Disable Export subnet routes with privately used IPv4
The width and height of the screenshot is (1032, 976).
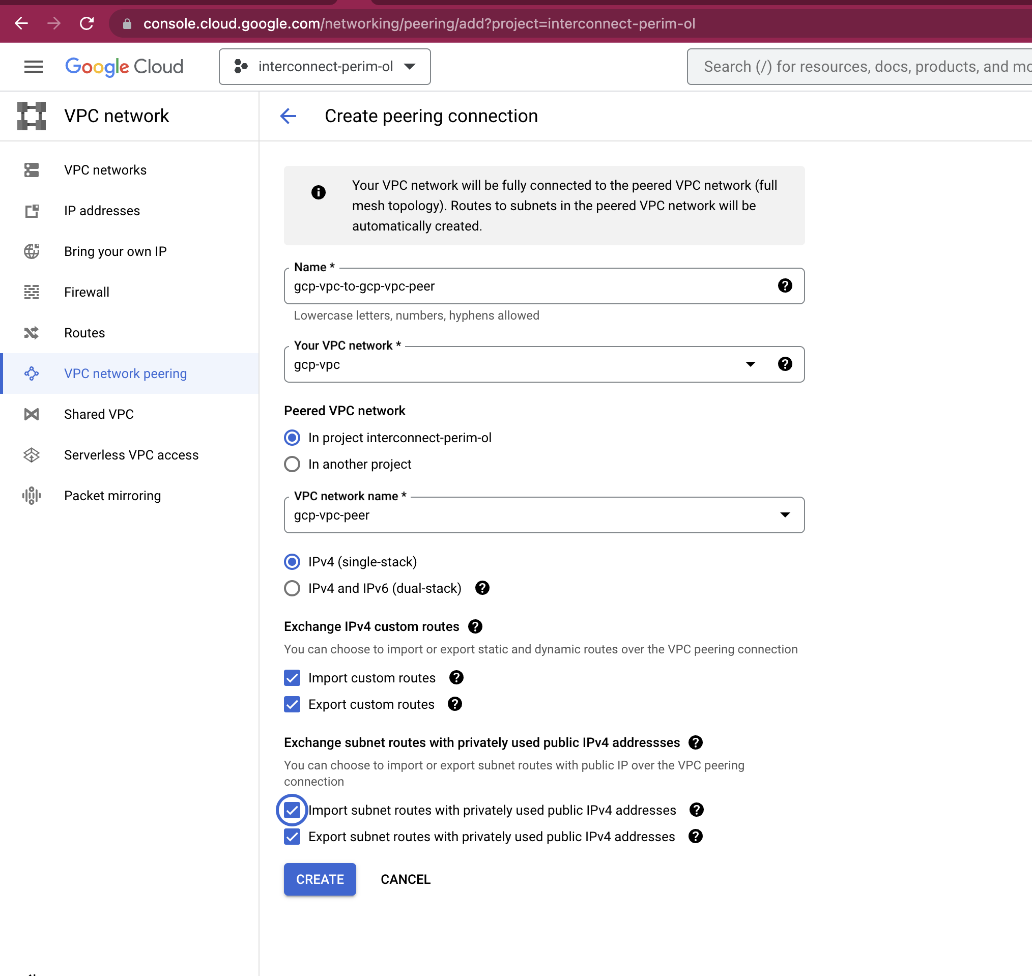coord(292,837)
